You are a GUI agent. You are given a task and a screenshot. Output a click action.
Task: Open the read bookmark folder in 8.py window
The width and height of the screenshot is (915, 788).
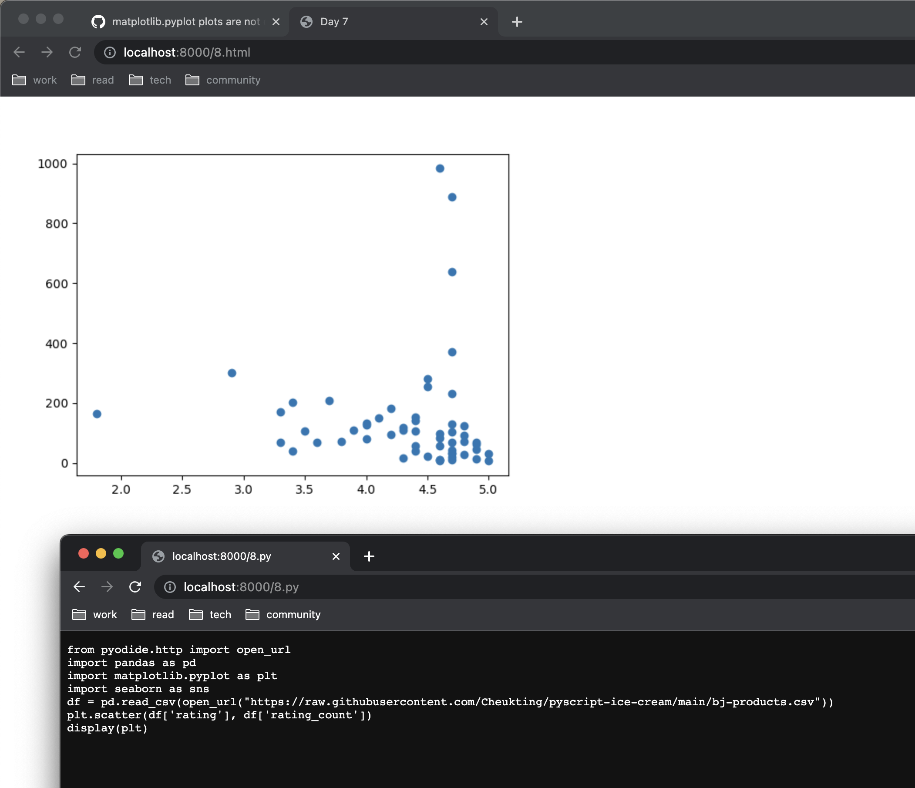(x=153, y=614)
